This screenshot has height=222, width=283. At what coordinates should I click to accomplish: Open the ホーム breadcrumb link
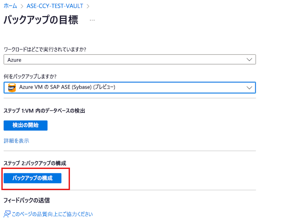10,6
